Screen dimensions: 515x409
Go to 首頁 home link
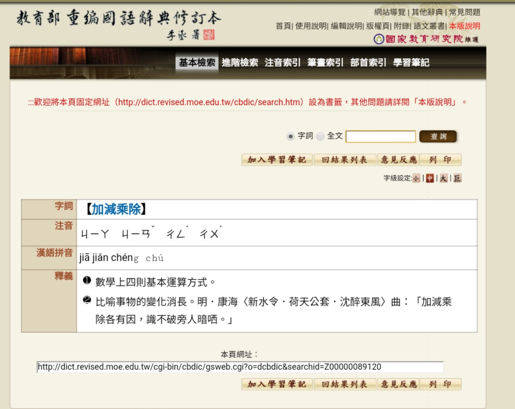284,26
